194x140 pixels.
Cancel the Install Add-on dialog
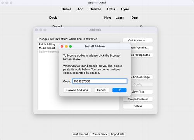click(102, 90)
